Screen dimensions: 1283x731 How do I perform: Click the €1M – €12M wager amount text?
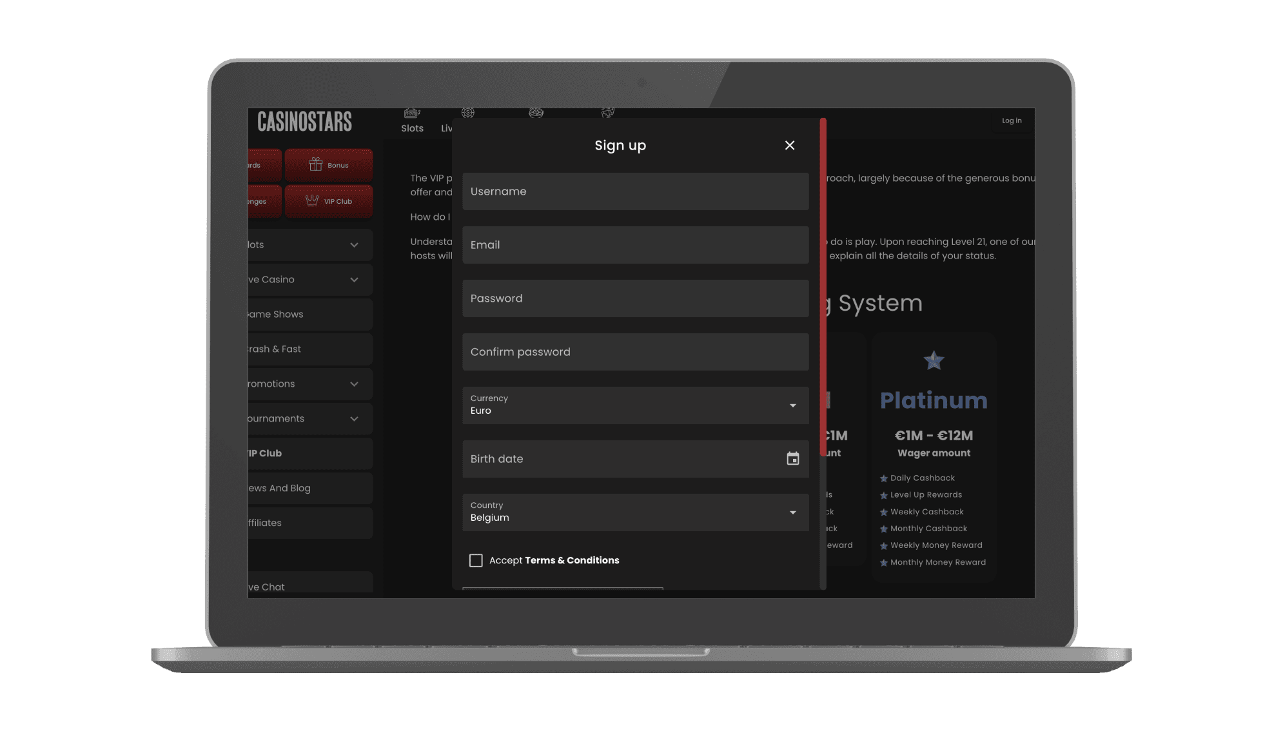click(x=934, y=436)
